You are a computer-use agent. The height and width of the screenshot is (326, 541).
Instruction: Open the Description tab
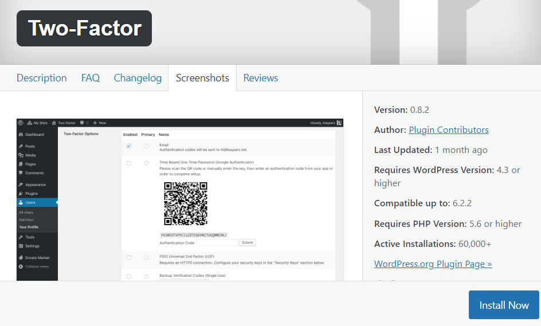[x=42, y=78]
